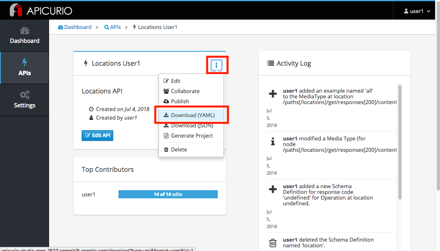Choose Delete from the API menu
Screen dimensions: 440x251
179,149
